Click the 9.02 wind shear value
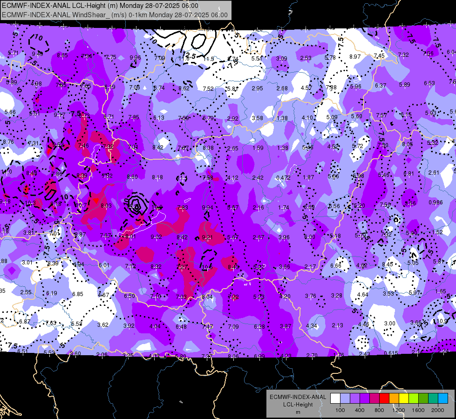This screenshot has width=456, height=419. pyautogui.click(x=156, y=237)
